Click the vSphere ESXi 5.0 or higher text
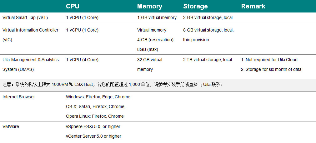The image size is (316, 143). point(93,127)
